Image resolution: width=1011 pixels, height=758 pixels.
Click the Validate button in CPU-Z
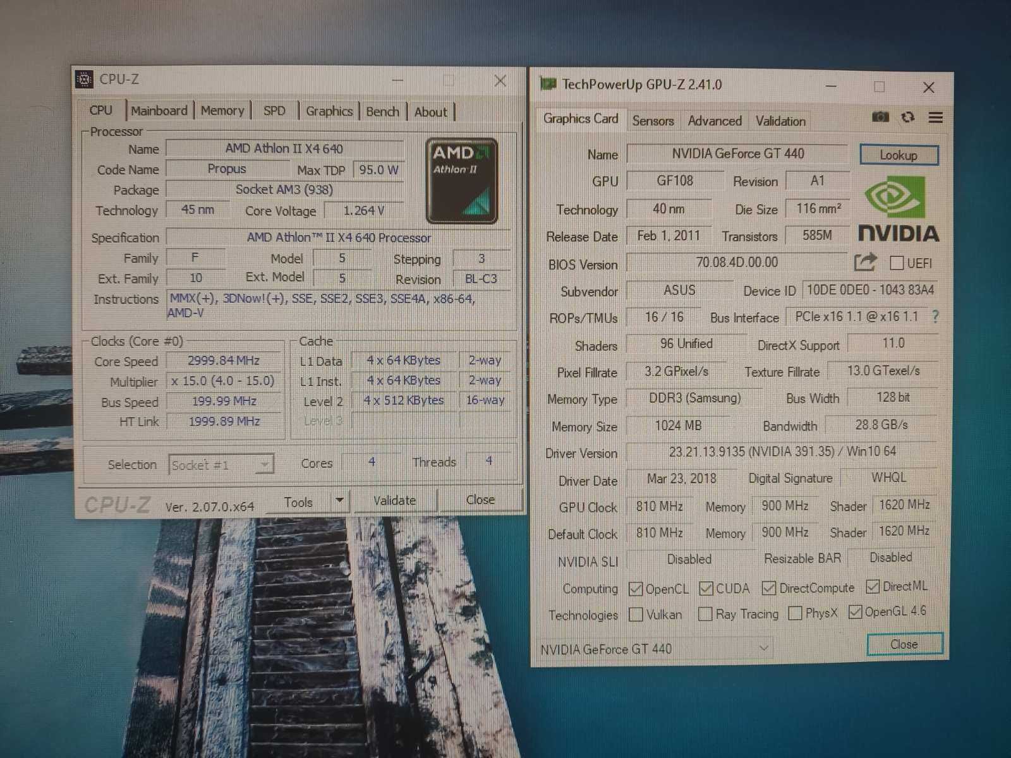click(x=395, y=501)
